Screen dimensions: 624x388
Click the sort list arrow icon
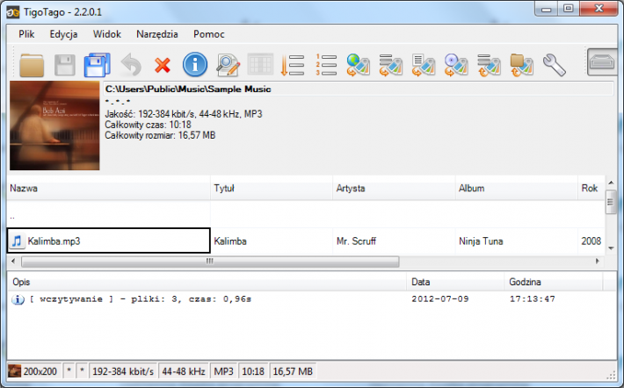click(x=292, y=65)
